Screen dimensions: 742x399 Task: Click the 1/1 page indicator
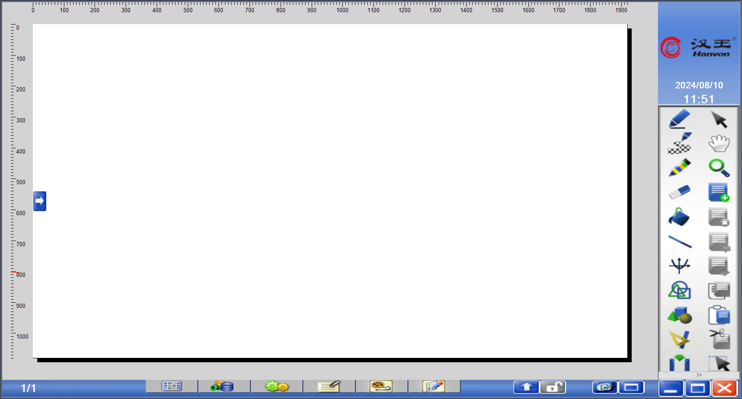(28, 388)
